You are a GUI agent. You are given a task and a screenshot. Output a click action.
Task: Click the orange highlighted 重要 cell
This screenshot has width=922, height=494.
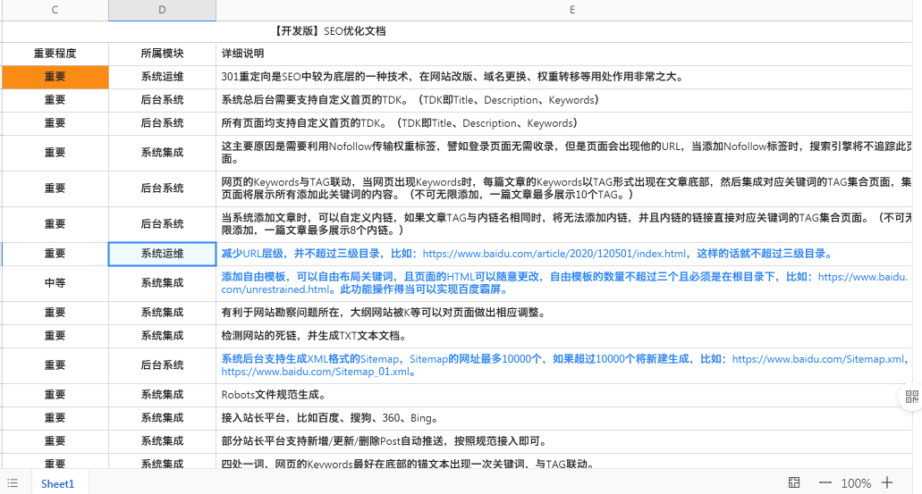coord(55,77)
